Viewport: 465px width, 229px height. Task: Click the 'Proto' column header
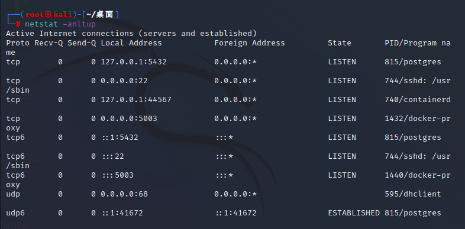tap(18, 43)
